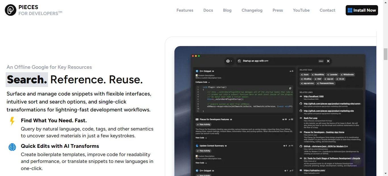The image size is (388, 176).
Task: Select the WhiteSmoke related tag
Action: click(x=347, y=74)
